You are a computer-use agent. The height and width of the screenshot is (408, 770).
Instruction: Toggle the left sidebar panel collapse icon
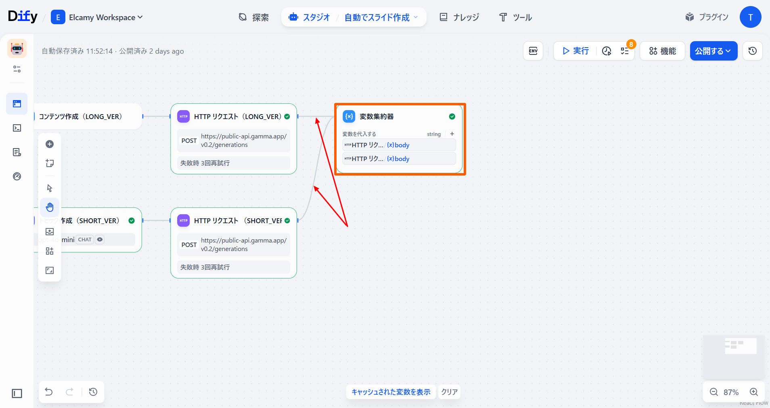tap(17, 393)
